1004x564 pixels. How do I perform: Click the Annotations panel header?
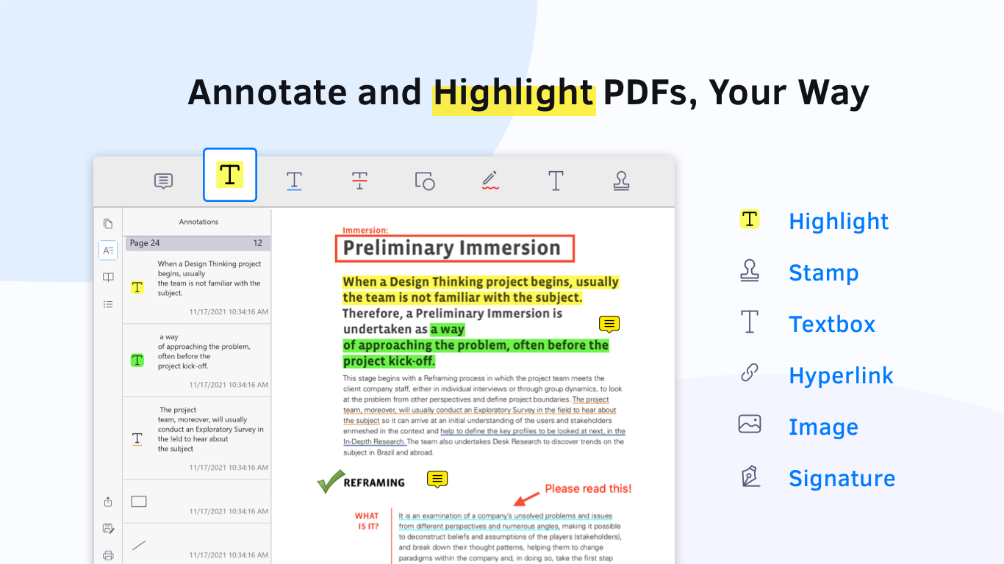tap(198, 222)
